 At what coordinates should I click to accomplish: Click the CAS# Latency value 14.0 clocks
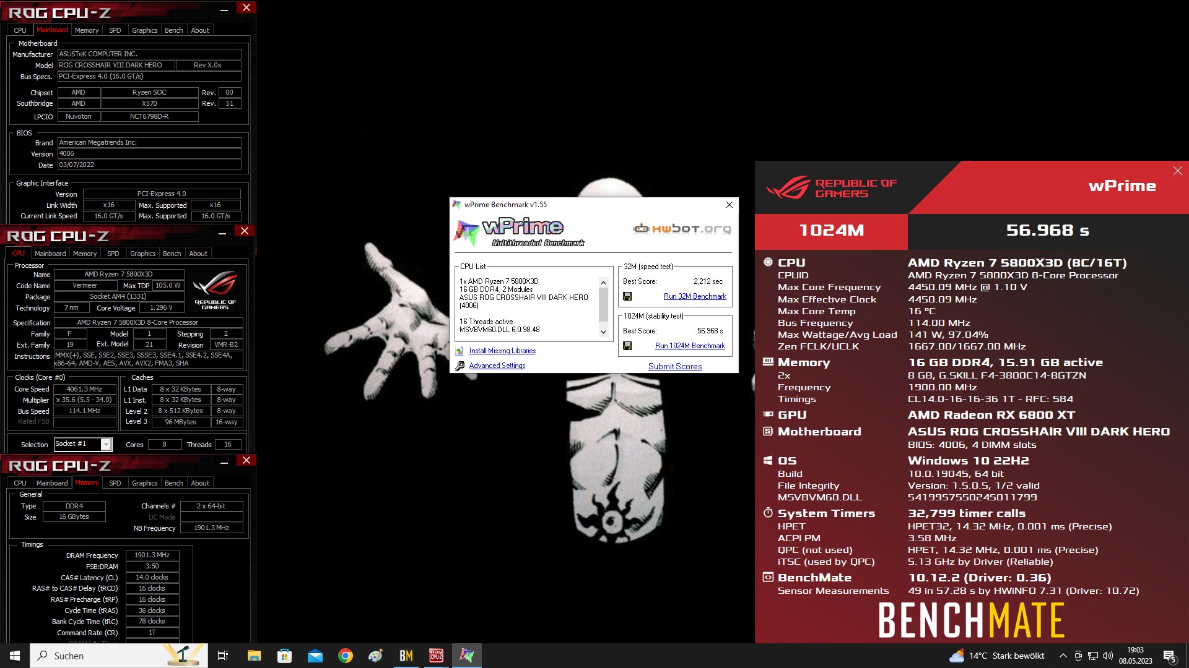(152, 577)
